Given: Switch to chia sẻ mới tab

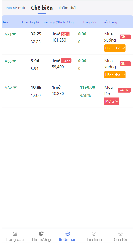Looking at the screenshot, I should coord(15,8).
